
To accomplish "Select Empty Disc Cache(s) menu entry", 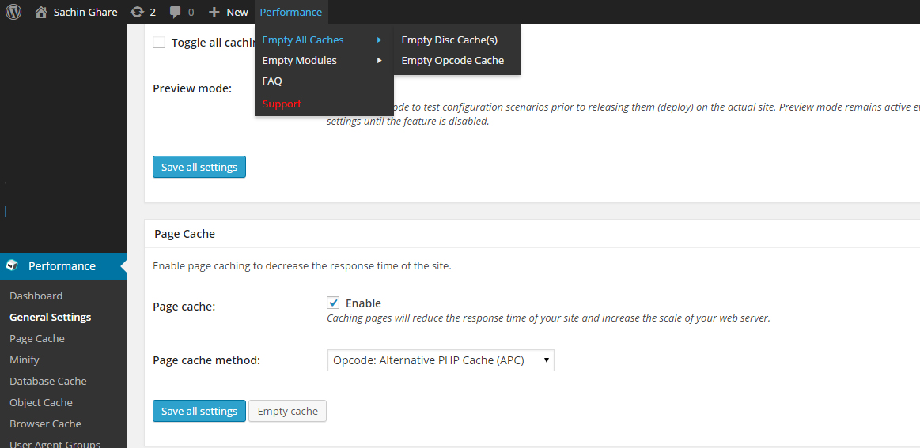I will click(449, 40).
